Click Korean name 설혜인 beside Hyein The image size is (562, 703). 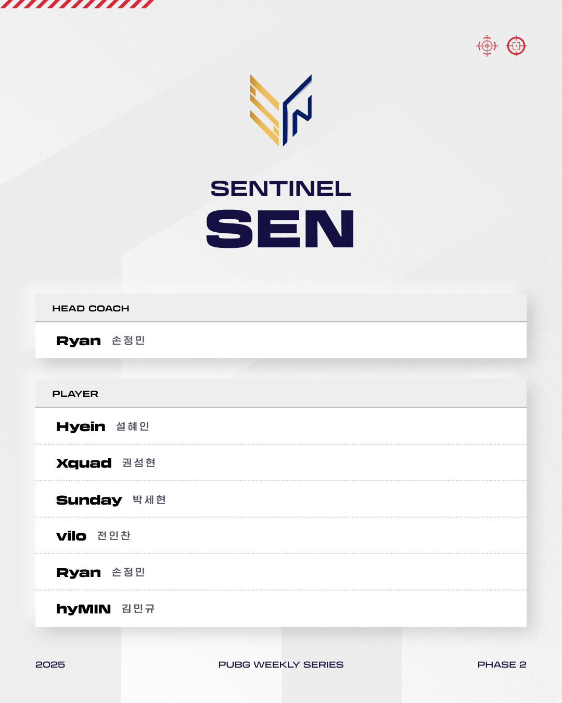click(133, 426)
